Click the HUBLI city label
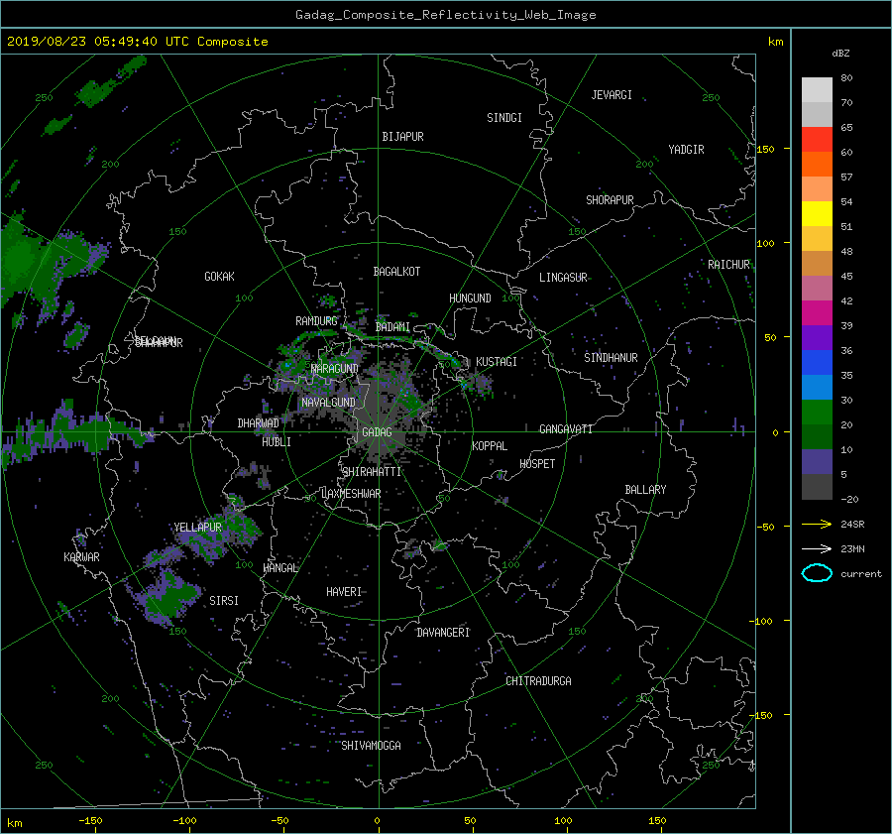Screen dimensions: 892x834 277,441
